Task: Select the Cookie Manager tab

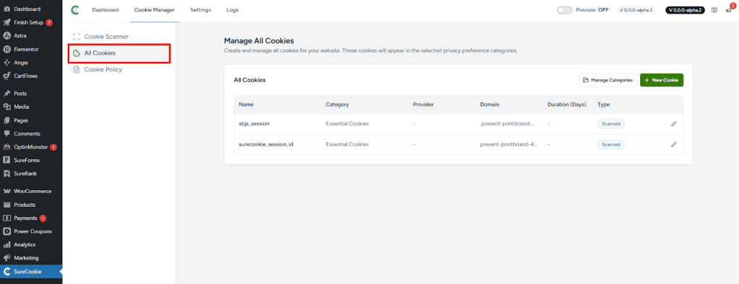Action: tap(154, 10)
